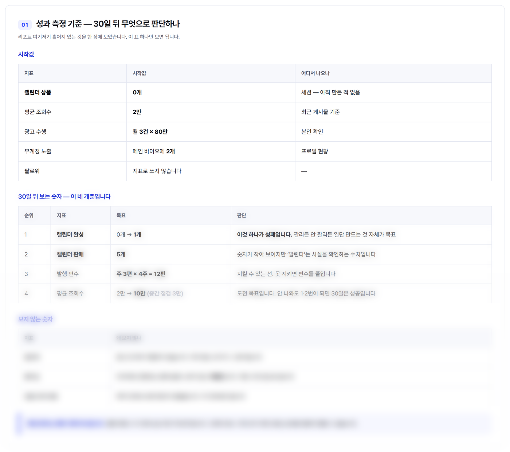Click the "2만" starting value cell

pyautogui.click(x=211, y=112)
